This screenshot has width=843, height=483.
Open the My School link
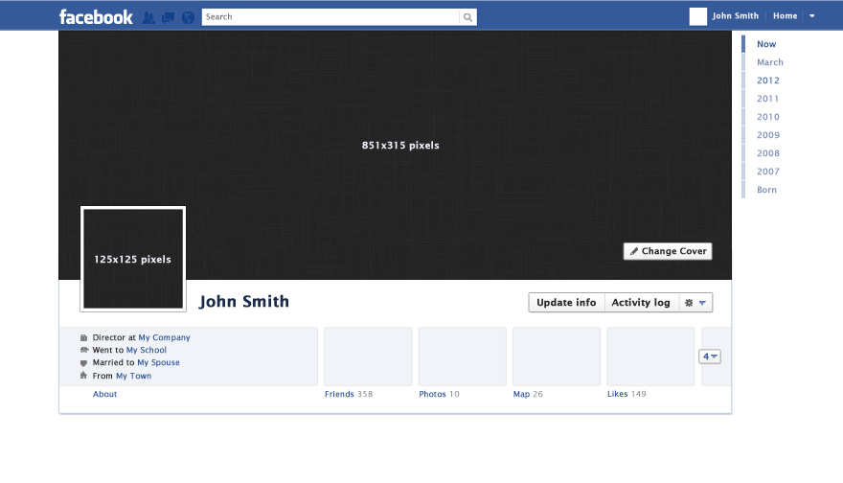pos(147,350)
